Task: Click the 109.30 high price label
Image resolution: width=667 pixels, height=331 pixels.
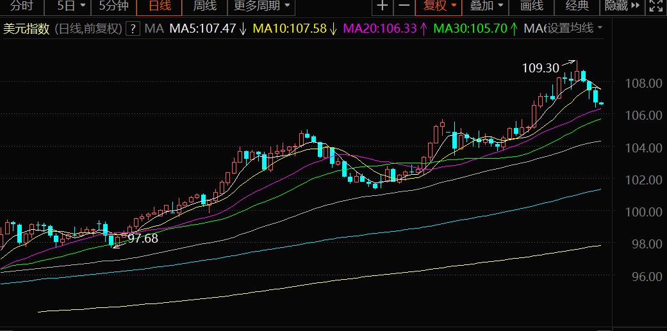Action: pyautogui.click(x=540, y=68)
